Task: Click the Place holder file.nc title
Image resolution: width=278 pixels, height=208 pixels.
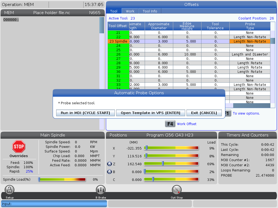Action: [x=52, y=13]
